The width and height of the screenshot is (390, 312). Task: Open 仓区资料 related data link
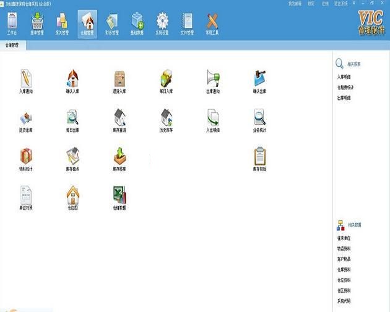coord(344,290)
